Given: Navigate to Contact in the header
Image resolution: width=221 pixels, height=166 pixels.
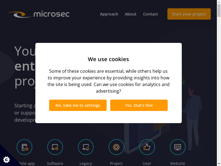Looking at the screenshot, I should 150,14.
